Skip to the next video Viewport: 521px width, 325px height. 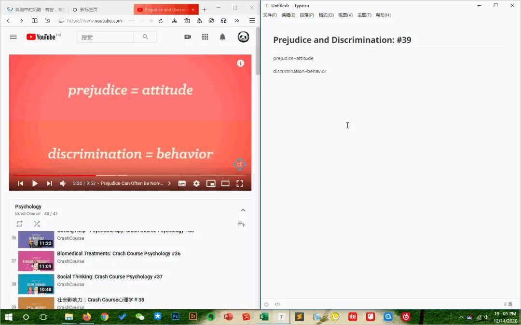(49, 183)
